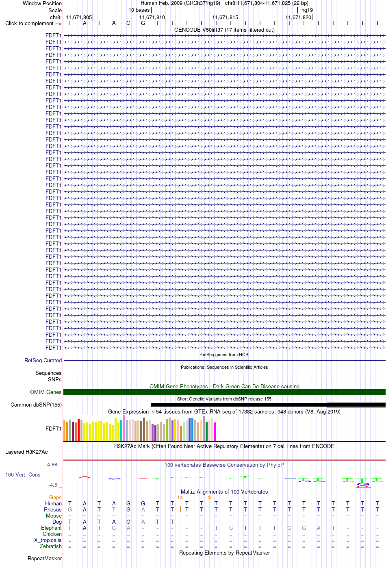Click position marker 11,671,805
The height and width of the screenshot is (568, 386).
(x=79, y=17)
